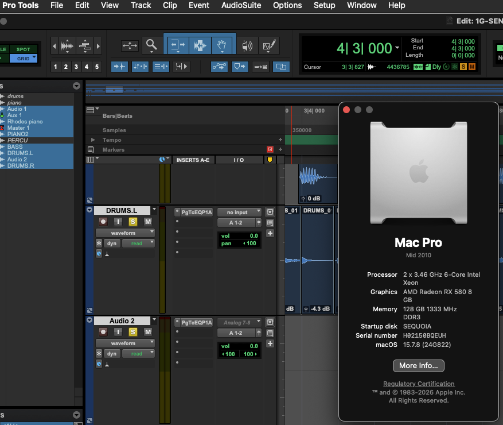The height and width of the screenshot is (425, 503).
Task: Click the main counter 4|3|000 display
Action: (x=364, y=48)
